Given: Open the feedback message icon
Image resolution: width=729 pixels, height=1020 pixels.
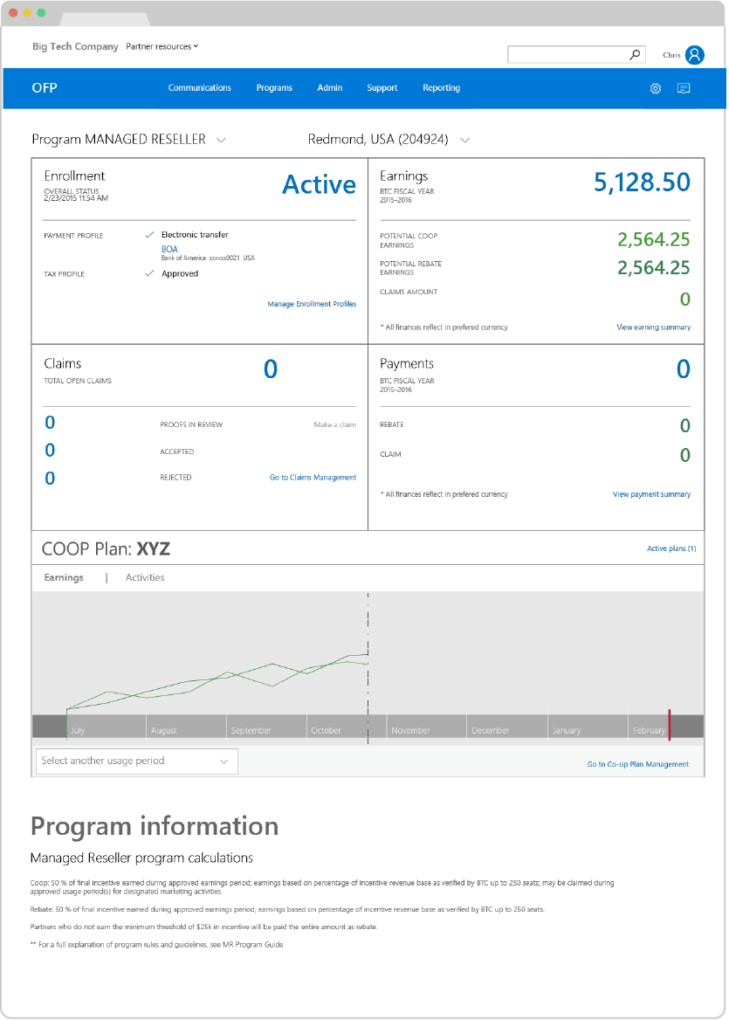Looking at the screenshot, I should pyautogui.click(x=684, y=88).
